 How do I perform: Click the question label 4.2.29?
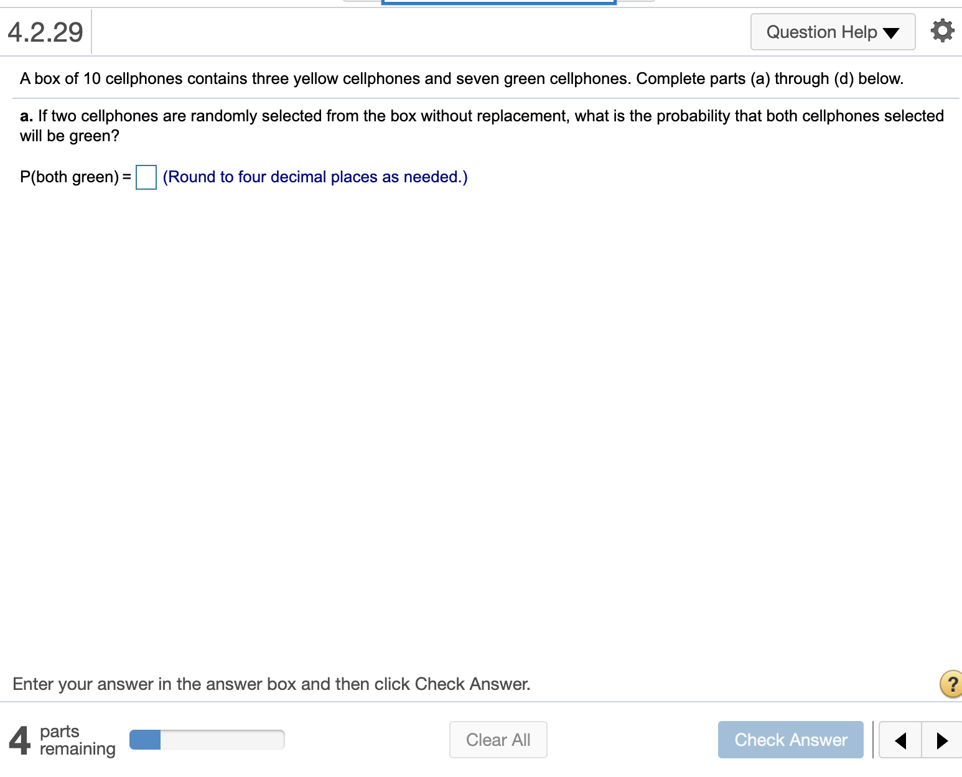[x=45, y=32]
